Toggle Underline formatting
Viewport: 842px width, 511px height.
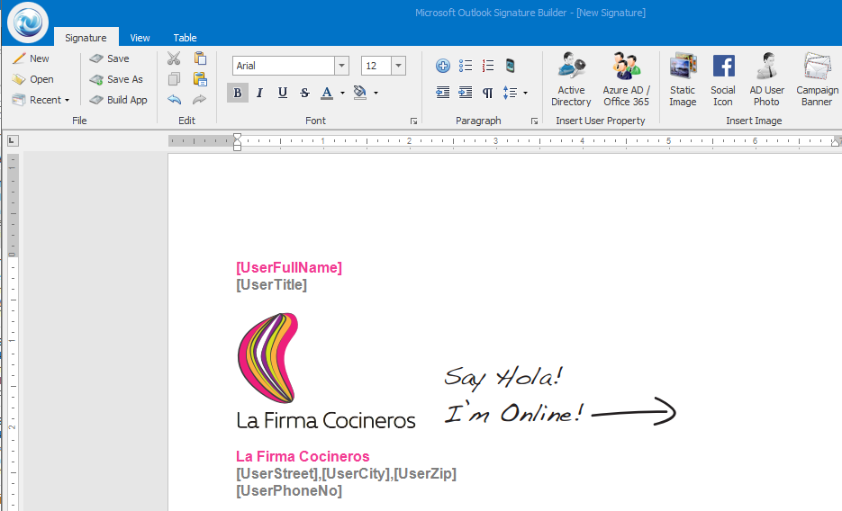[283, 93]
